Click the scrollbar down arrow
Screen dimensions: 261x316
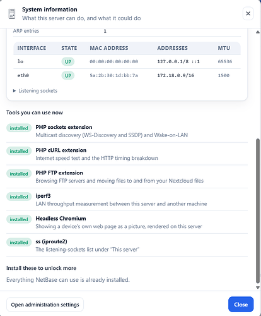(258, 288)
